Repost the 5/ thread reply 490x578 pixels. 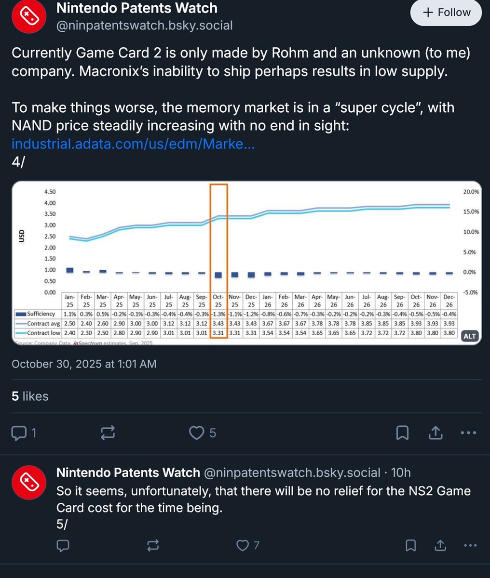click(152, 545)
